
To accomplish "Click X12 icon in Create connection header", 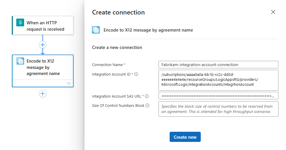I will [x=96, y=30].
